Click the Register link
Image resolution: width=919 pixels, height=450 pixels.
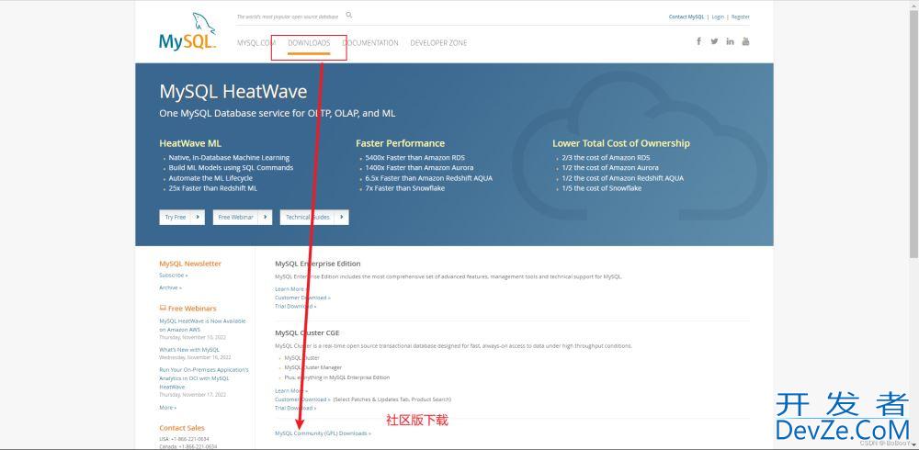[x=740, y=17]
